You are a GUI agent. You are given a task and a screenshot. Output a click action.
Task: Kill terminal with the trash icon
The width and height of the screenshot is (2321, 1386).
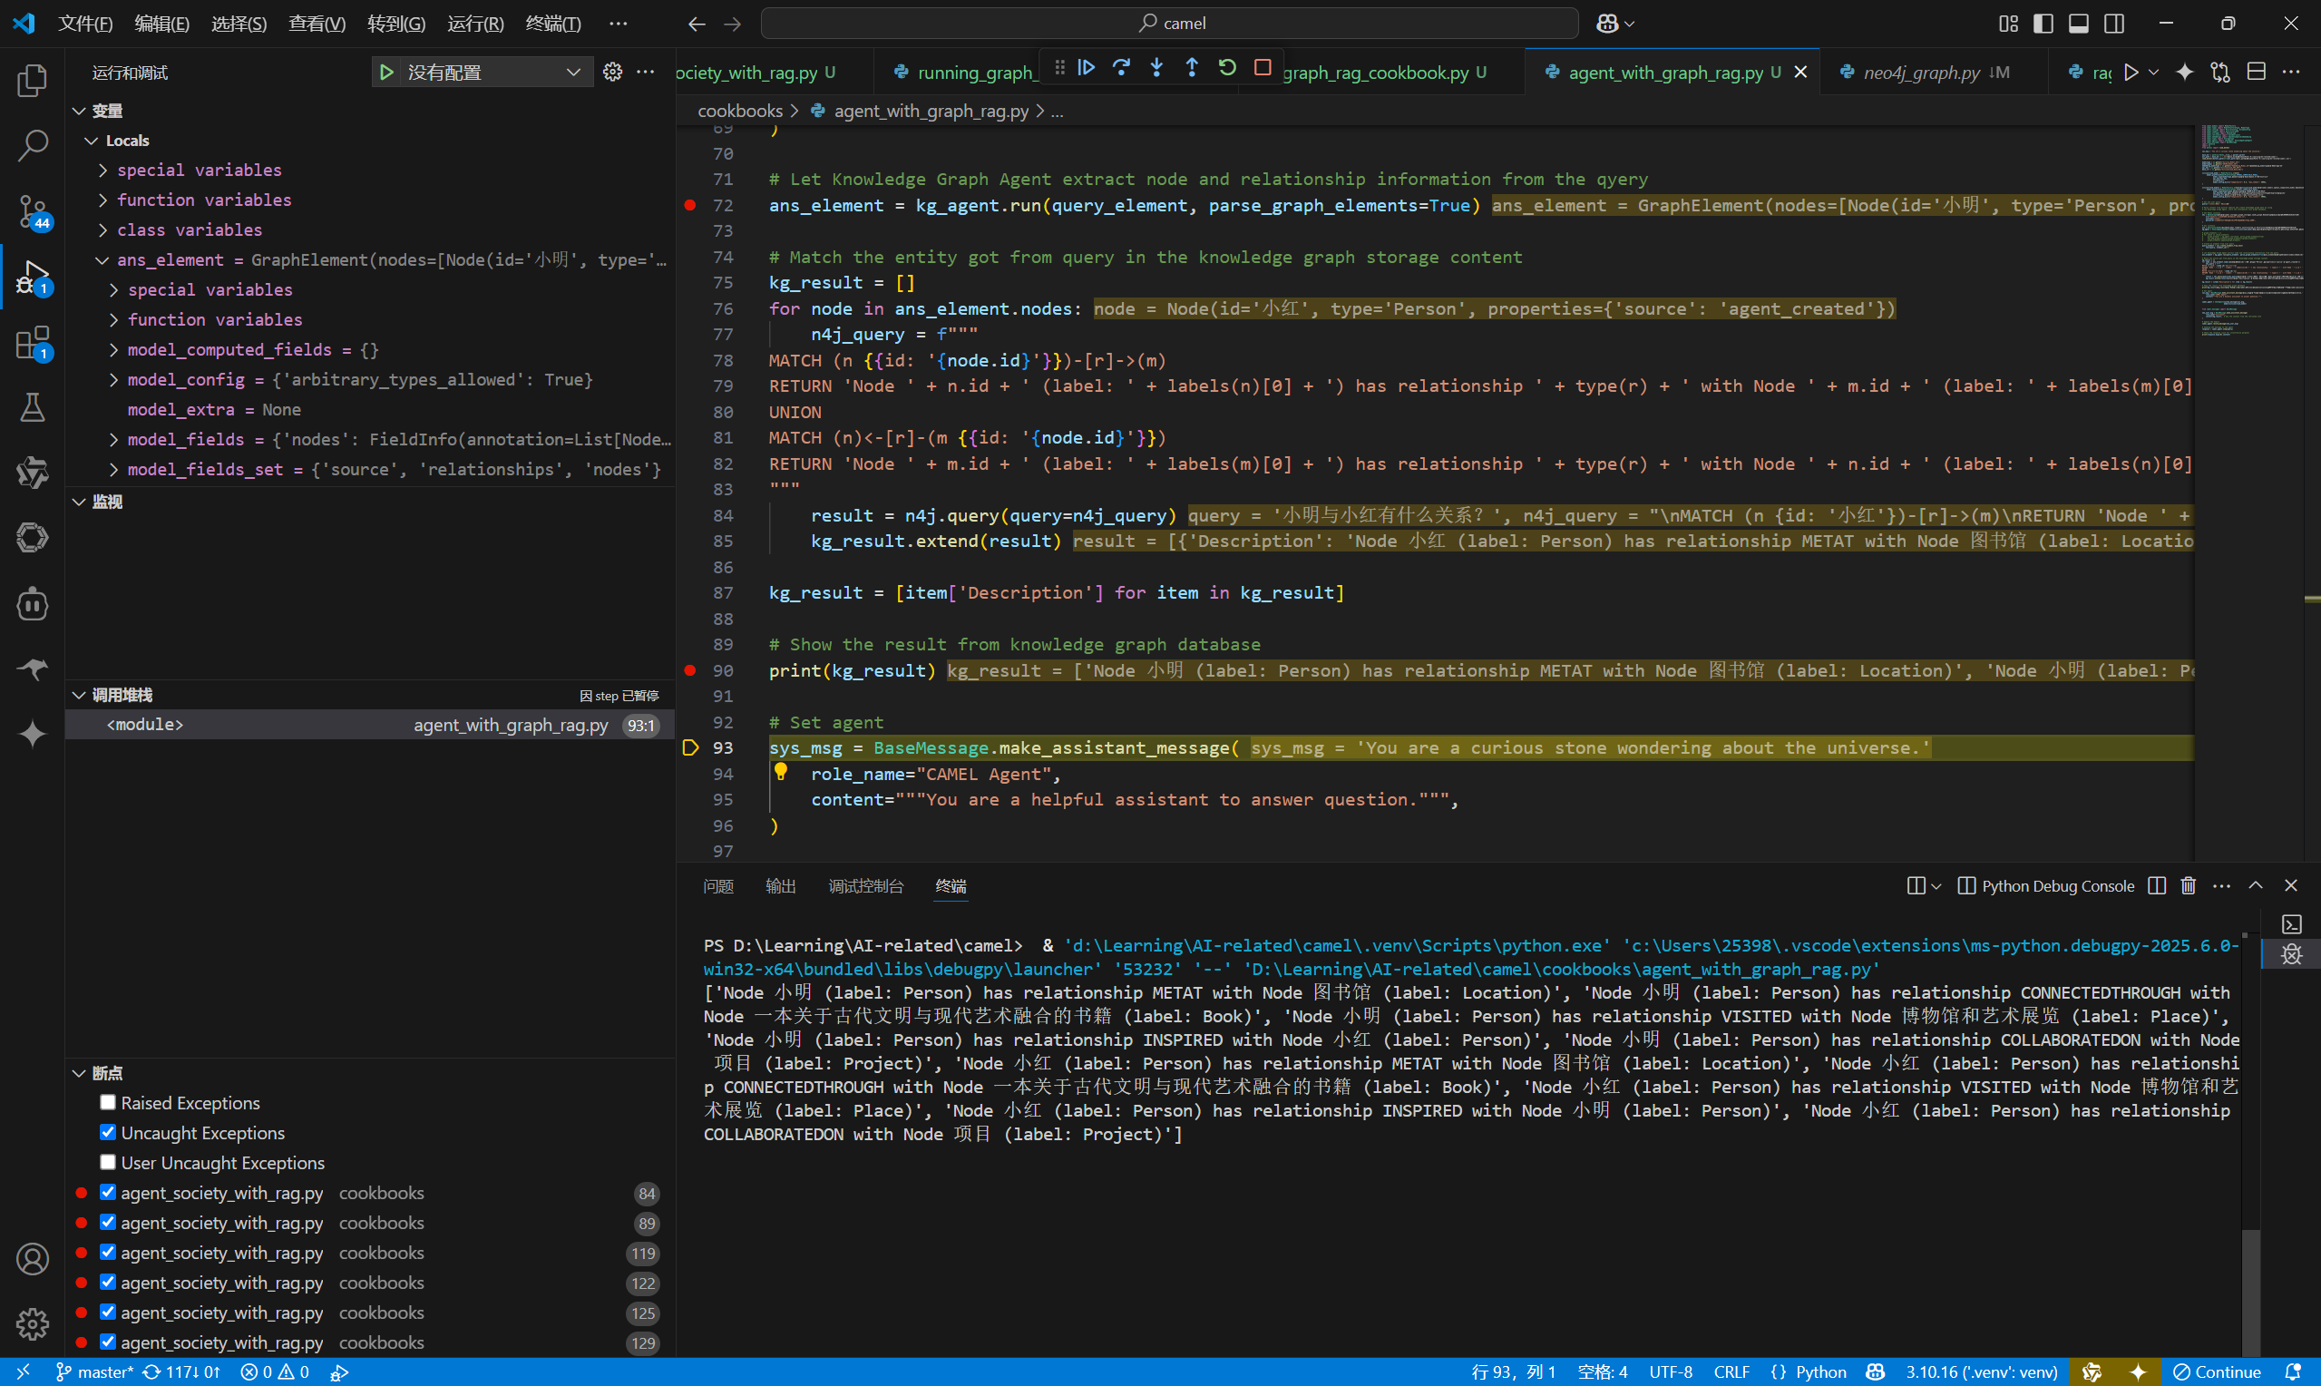click(x=2188, y=885)
